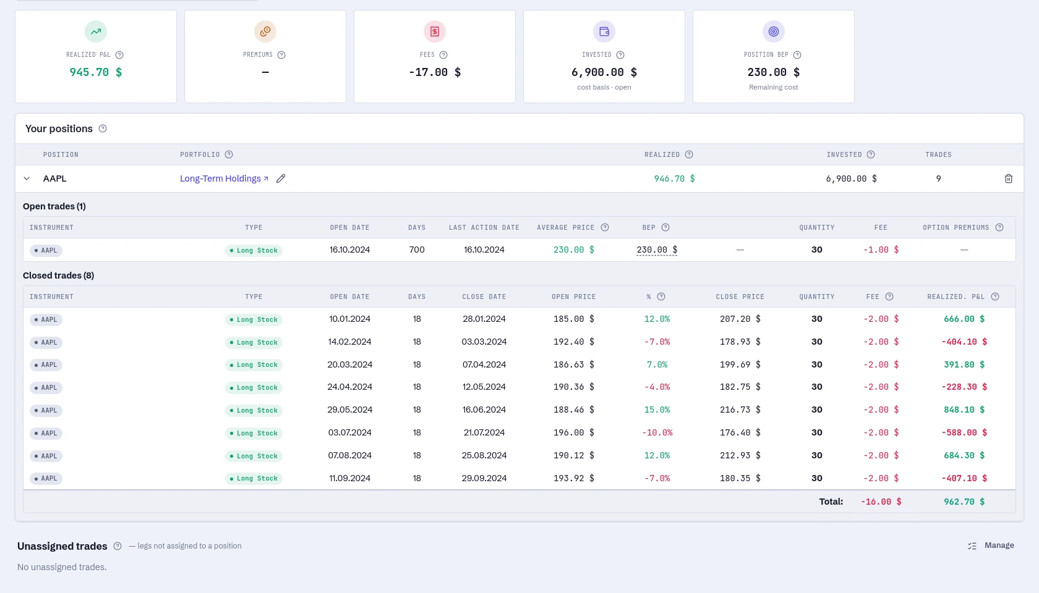This screenshot has height=593, width=1039.
Task: Click close date 07.04.2024
Action: pyautogui.click(x=484, y=365)
